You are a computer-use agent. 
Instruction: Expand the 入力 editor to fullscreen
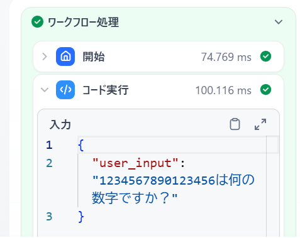pos(260,124)
